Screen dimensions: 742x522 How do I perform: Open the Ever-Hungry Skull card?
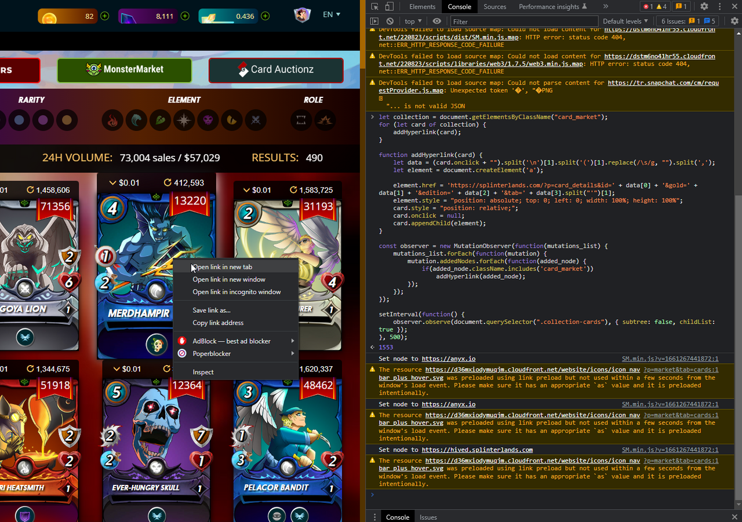[157, 441]
